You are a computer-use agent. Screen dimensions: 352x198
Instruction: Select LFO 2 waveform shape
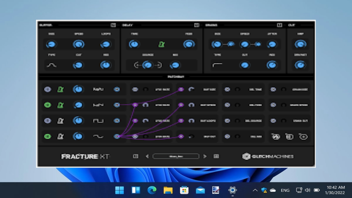pos(98,105)
